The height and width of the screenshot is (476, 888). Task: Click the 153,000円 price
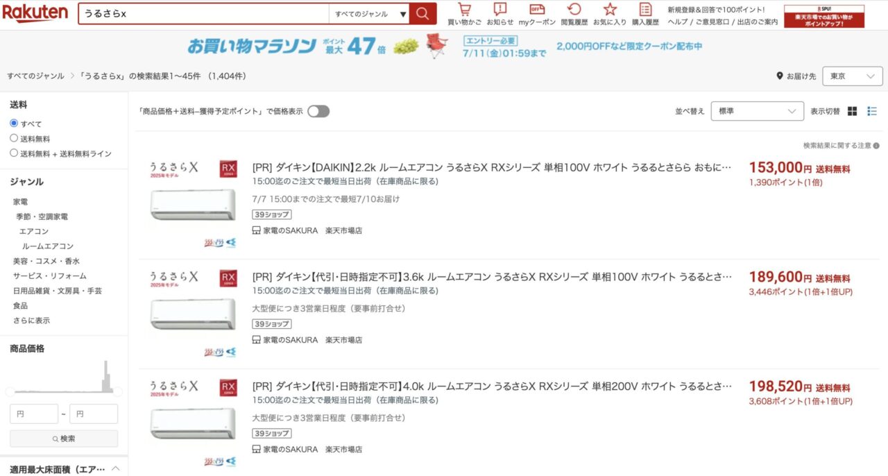tap(780, 167)
